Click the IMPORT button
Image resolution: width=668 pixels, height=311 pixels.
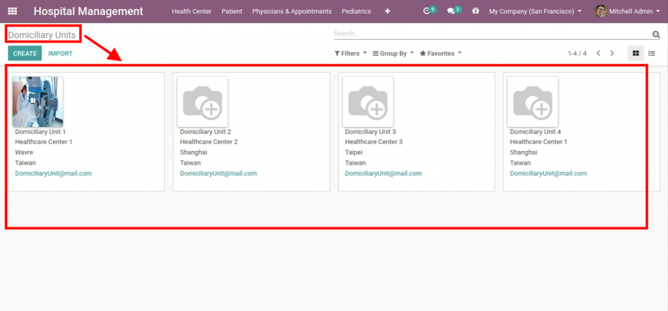click(60, 53)
